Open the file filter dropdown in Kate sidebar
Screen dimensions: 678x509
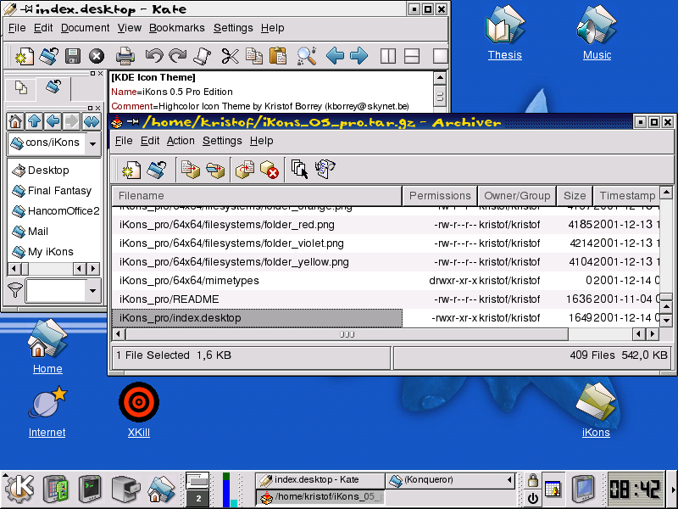(92, 291)
